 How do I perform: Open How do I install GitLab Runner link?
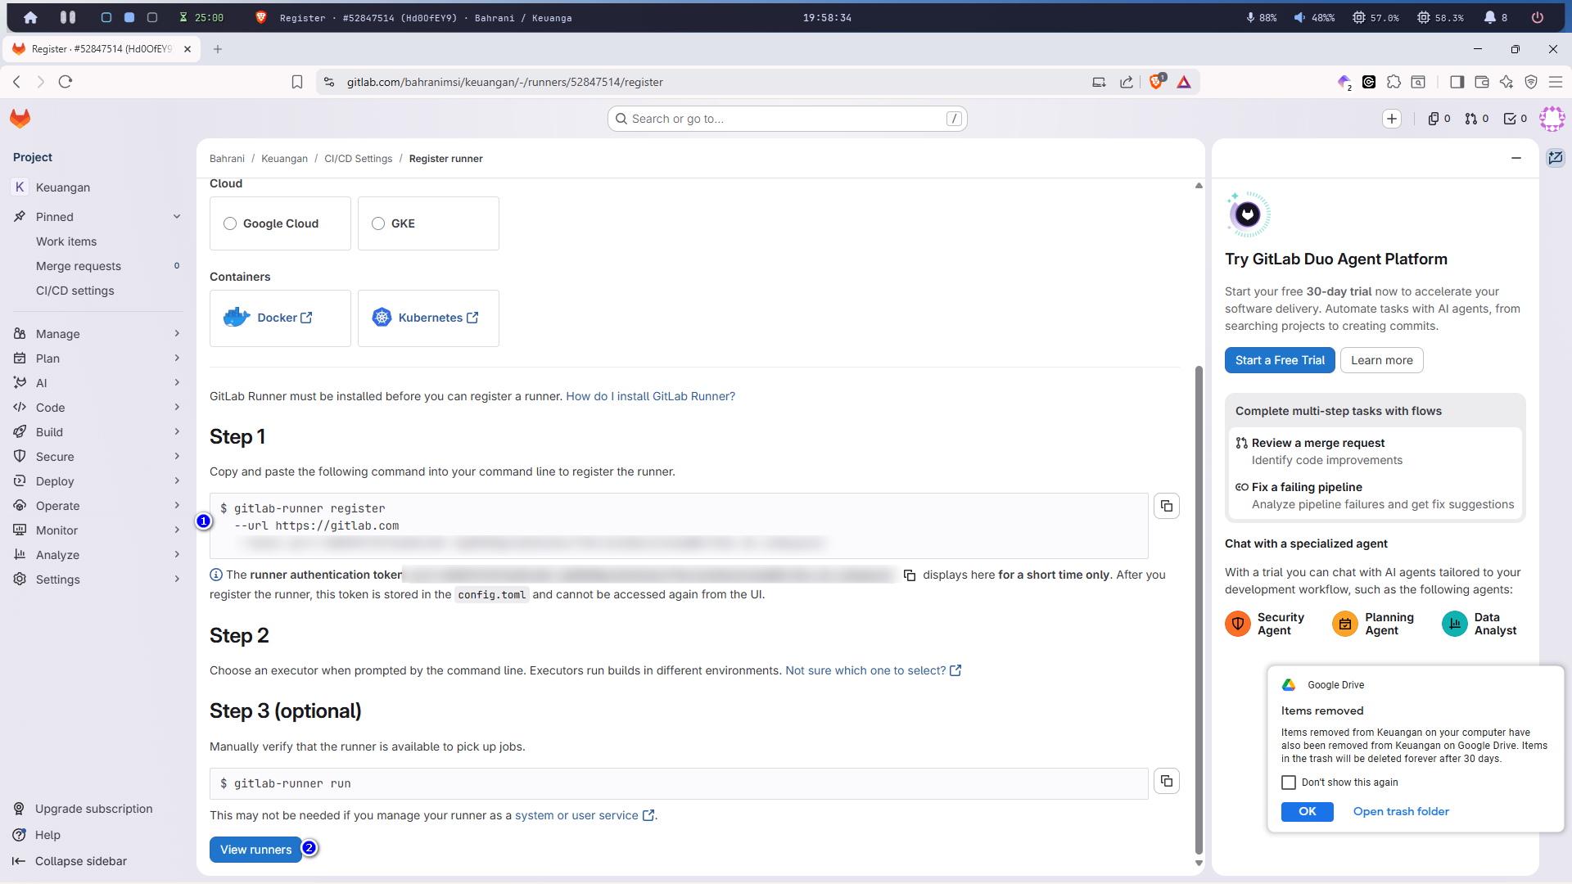[651, 396]
